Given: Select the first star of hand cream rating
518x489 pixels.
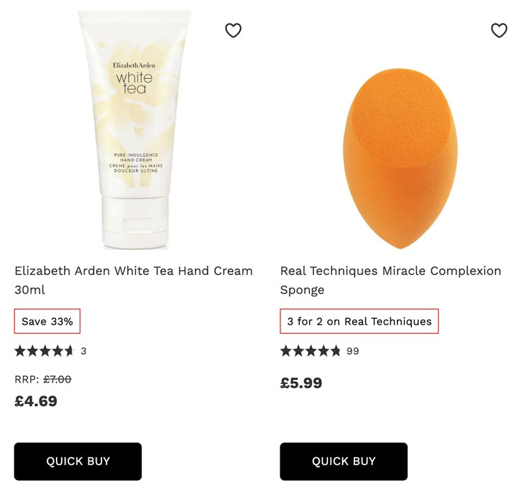Looking at the screenshot, I should (20, 351).
